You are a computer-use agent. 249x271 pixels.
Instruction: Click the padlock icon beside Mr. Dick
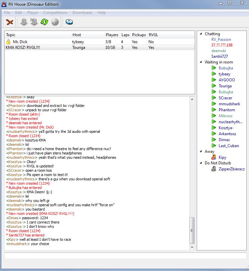coord(8,42)
